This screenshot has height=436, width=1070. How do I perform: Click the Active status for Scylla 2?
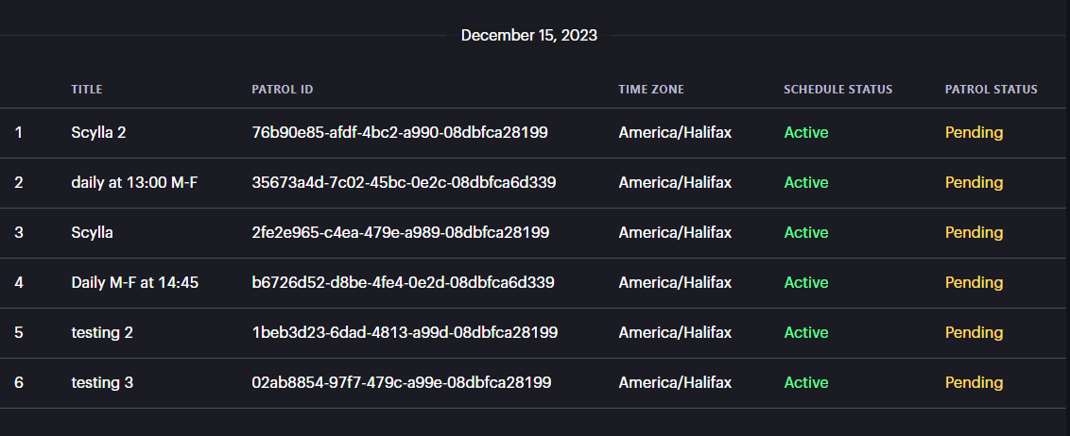point(806,133)
